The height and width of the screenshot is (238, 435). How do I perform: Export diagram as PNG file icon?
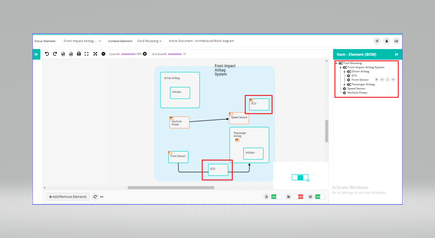click(71, 54)
